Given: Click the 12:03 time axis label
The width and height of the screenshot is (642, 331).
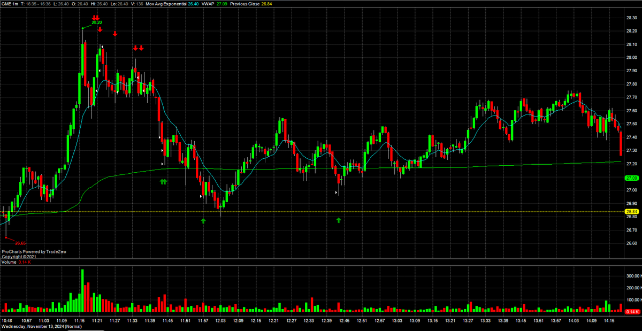Looking at the screenshot, I should pyautogui.click(x=220, y=320).
